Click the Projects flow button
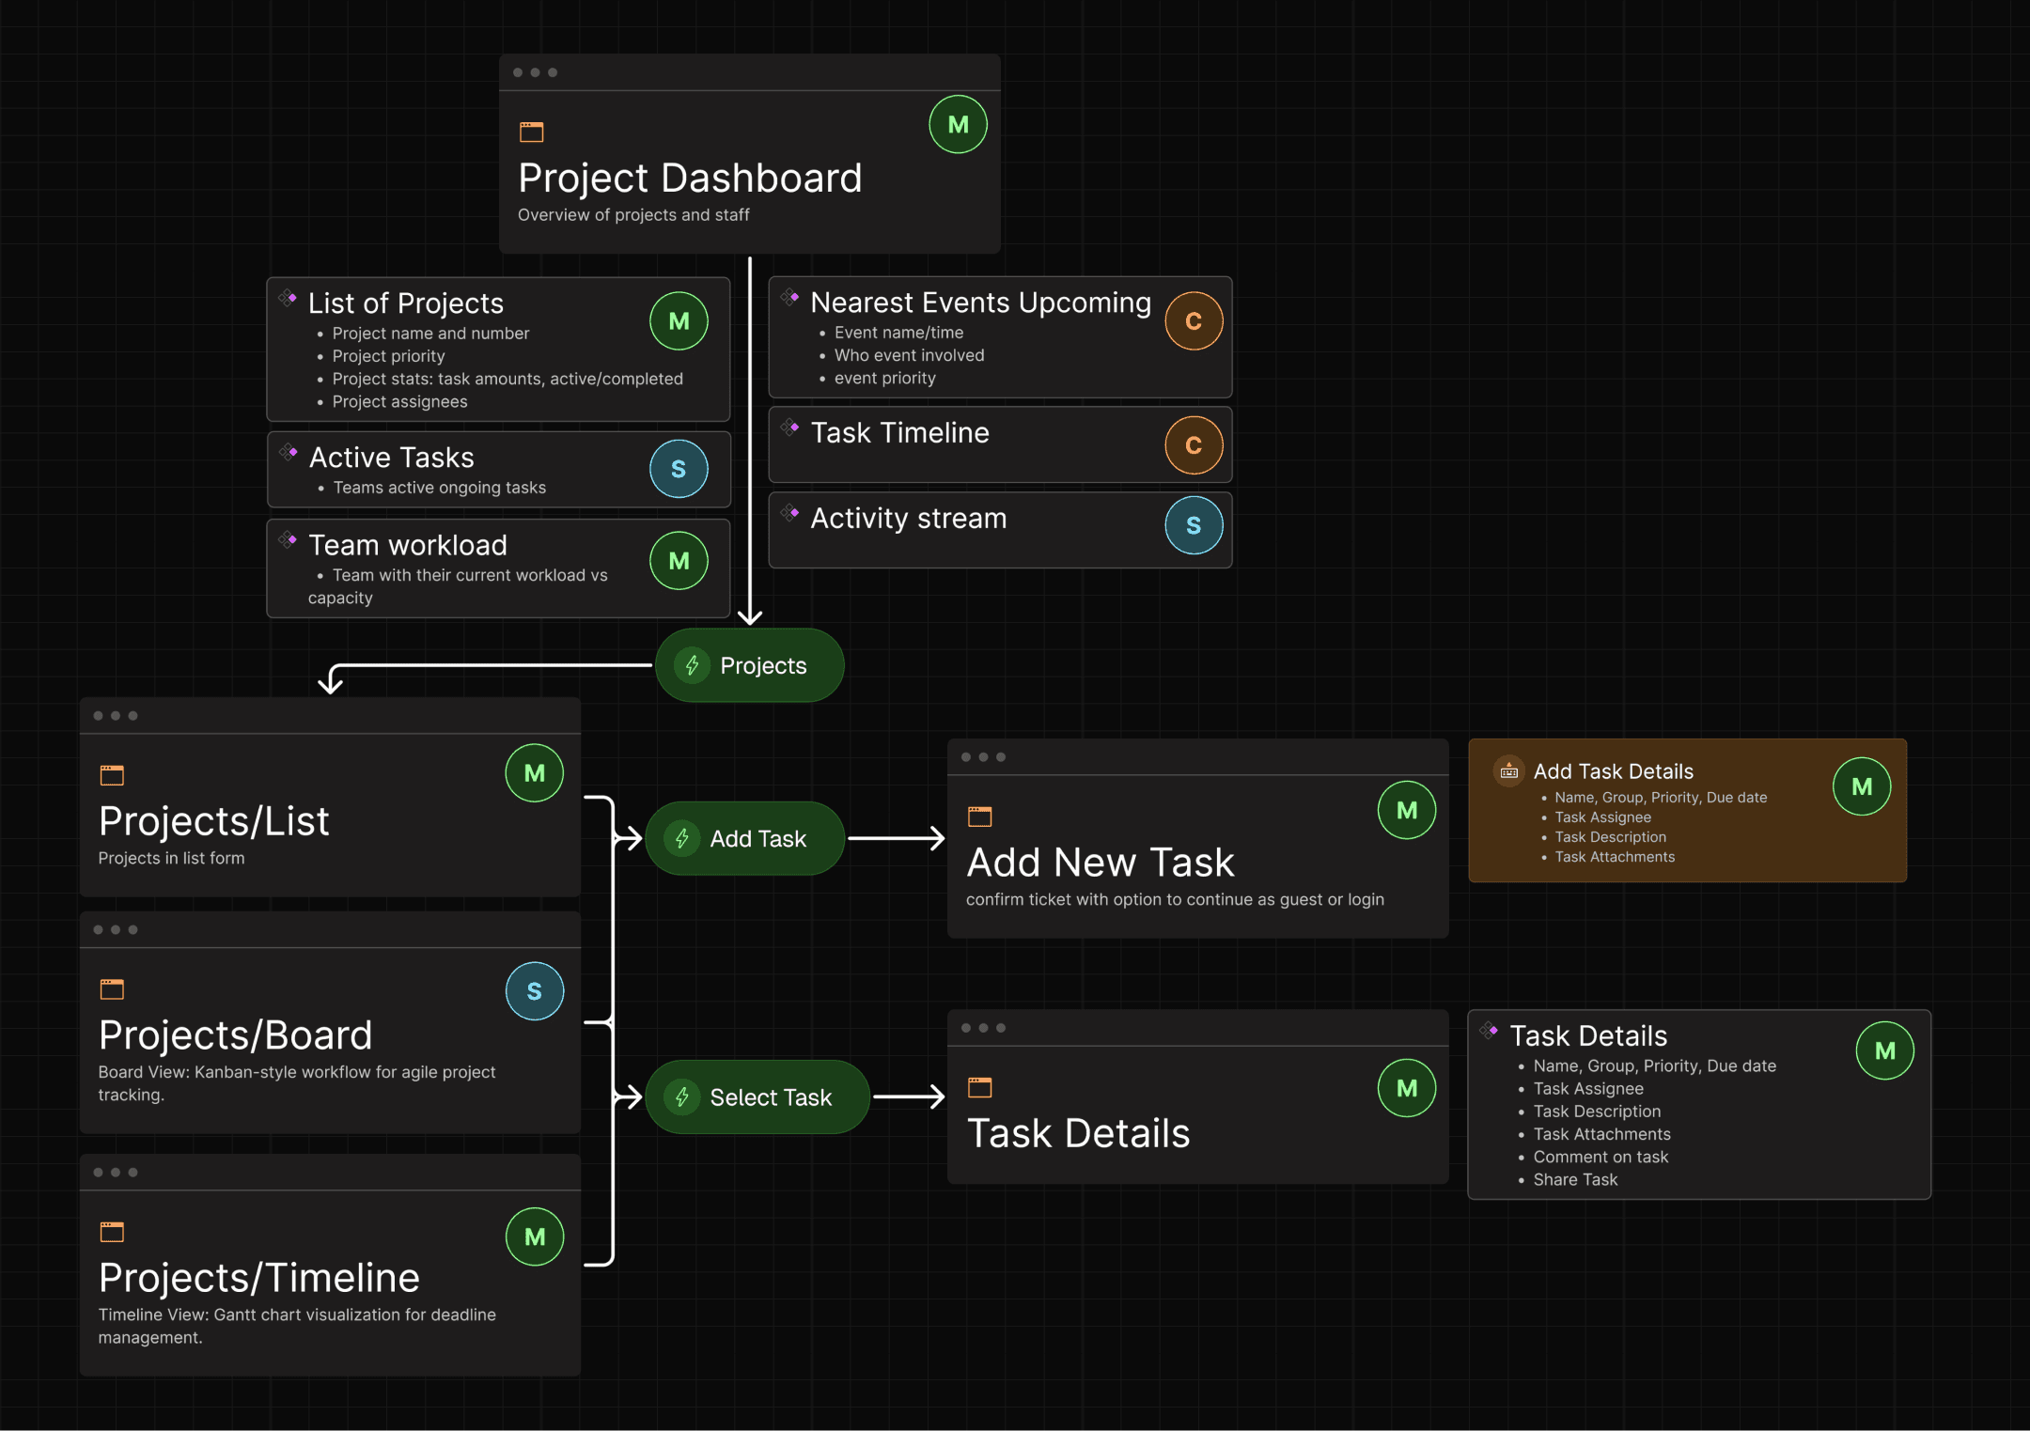Screen dimensions: 2030x1431 (749, 665)
